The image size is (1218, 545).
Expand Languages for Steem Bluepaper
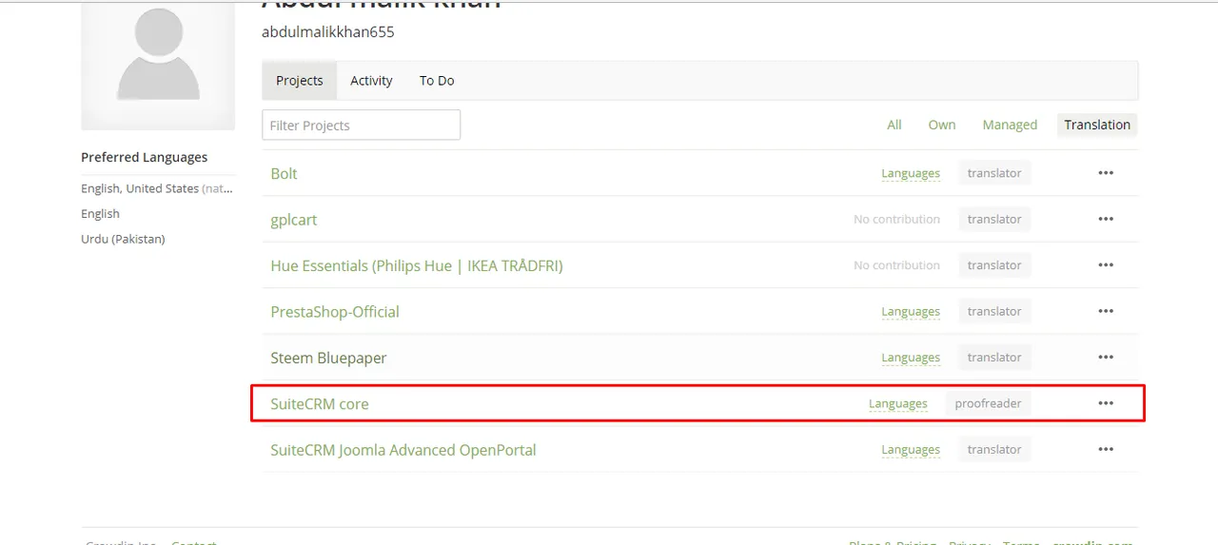coord(911,358)
